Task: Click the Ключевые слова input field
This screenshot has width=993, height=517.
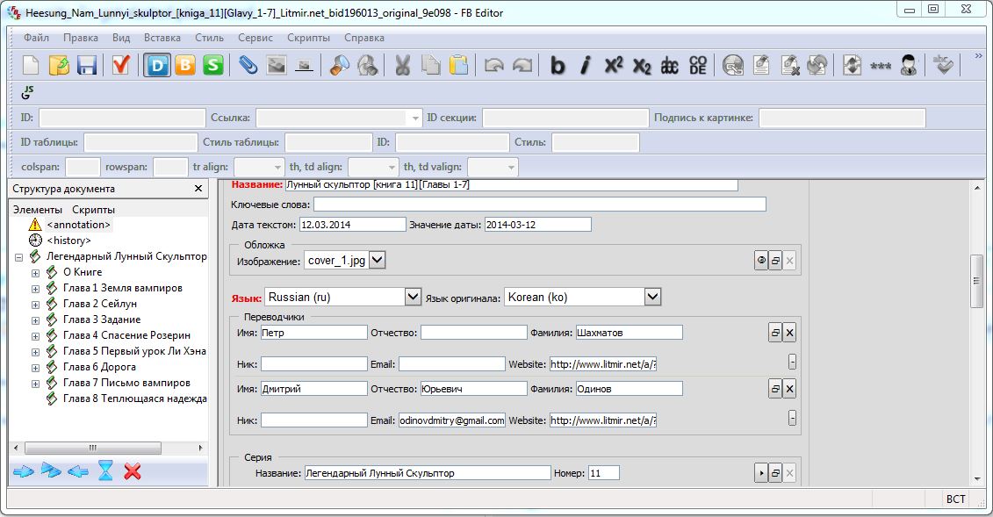Action: (x=539, y=205)
